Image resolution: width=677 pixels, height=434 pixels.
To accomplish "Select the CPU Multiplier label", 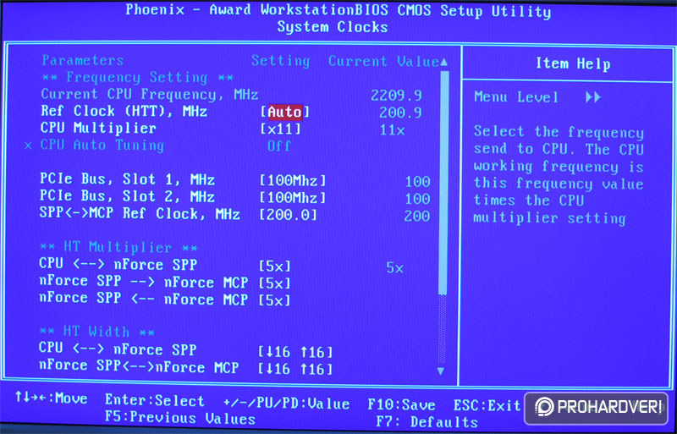I will pos(98,129).
